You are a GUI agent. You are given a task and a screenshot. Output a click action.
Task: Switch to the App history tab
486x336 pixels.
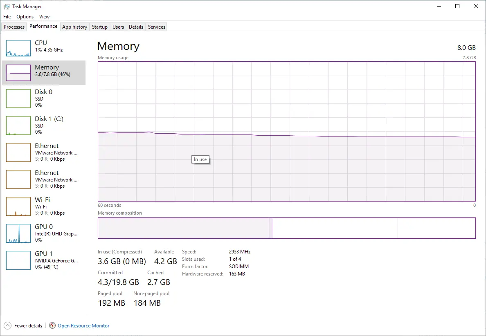click(75, 27)
